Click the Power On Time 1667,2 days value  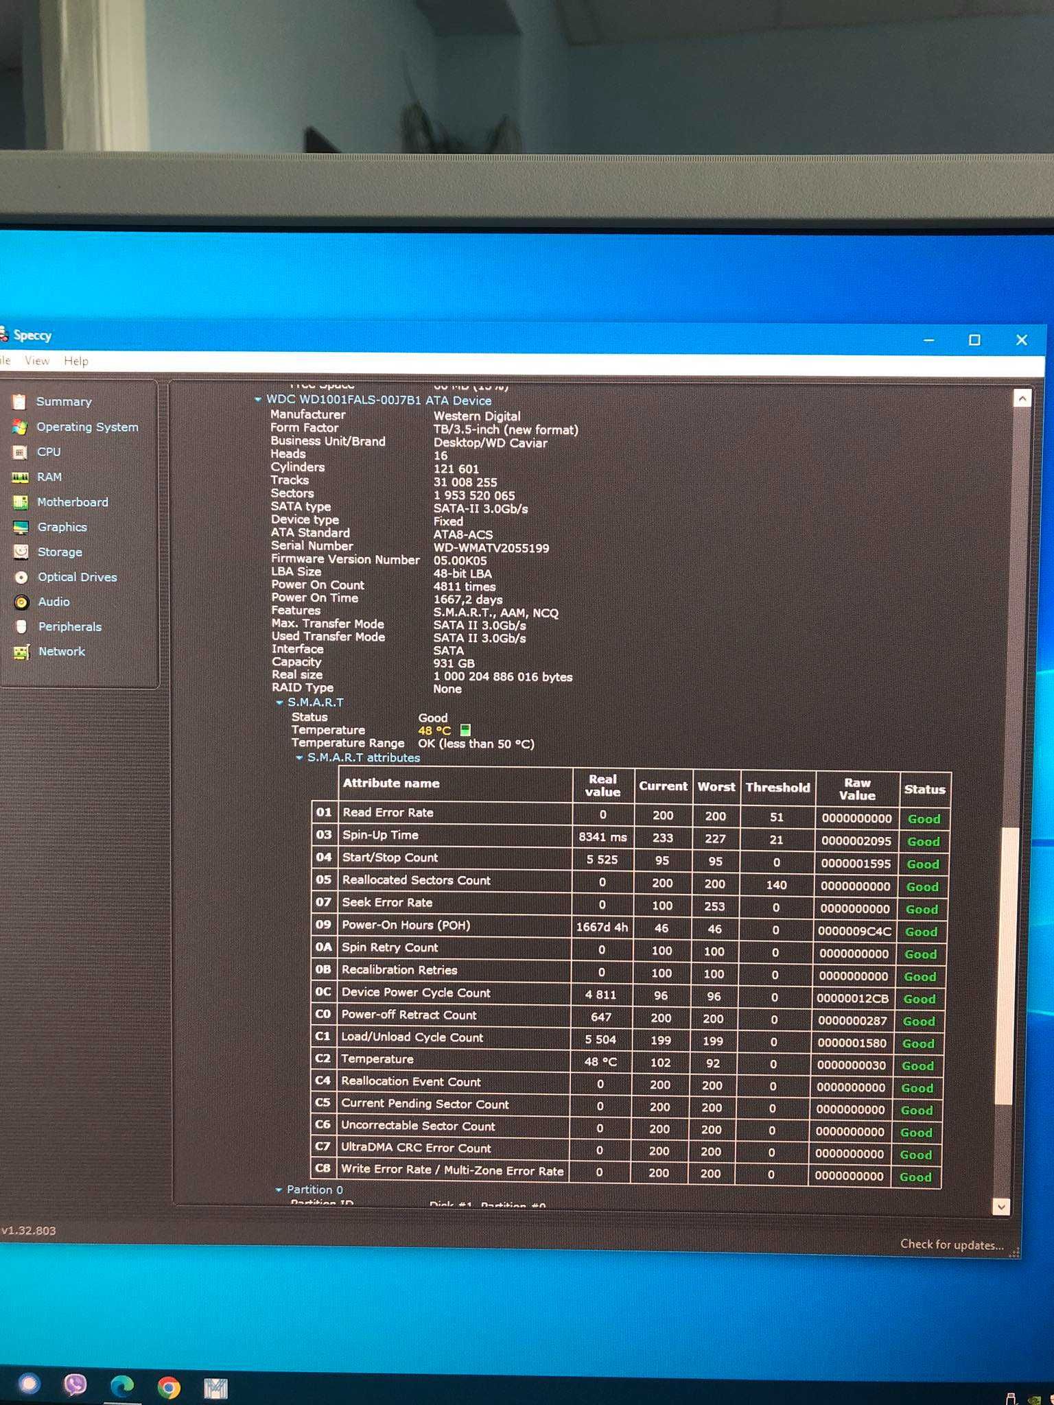tap(468, 599)
